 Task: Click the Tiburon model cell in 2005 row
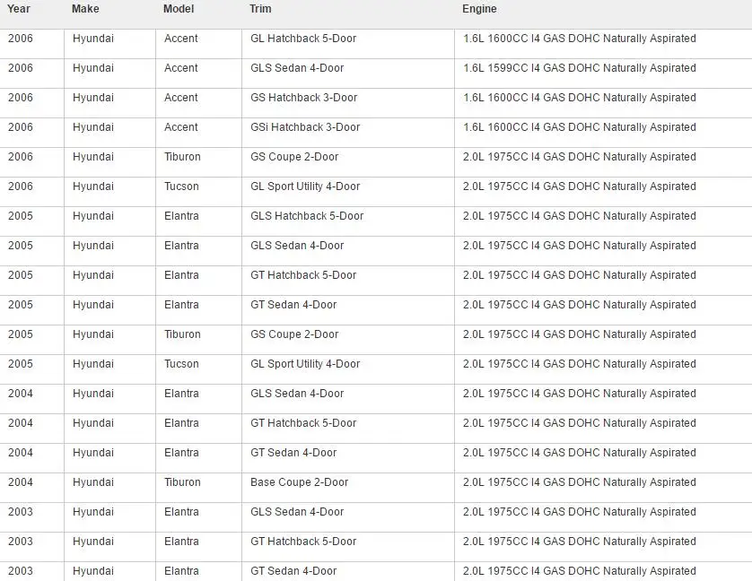182,334
